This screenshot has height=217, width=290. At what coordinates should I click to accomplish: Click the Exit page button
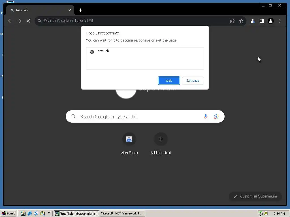point(193,81)
